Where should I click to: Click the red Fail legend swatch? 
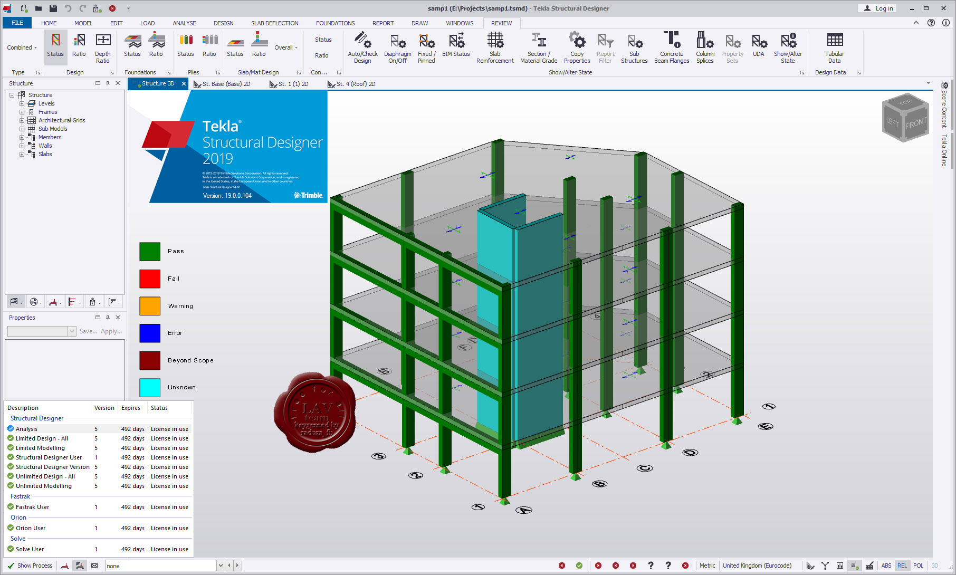tap(150, 279)
